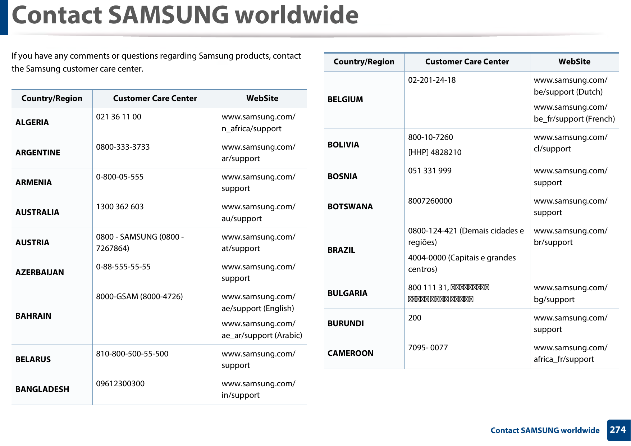The height and width of the screenshot is (446, 631).
Task: Click the AUSTRIA country cell
Action: (52, 243)
